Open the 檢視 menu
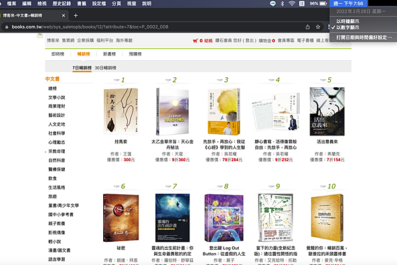Screen dimensions: 397x265 click(x=42, y=3)
